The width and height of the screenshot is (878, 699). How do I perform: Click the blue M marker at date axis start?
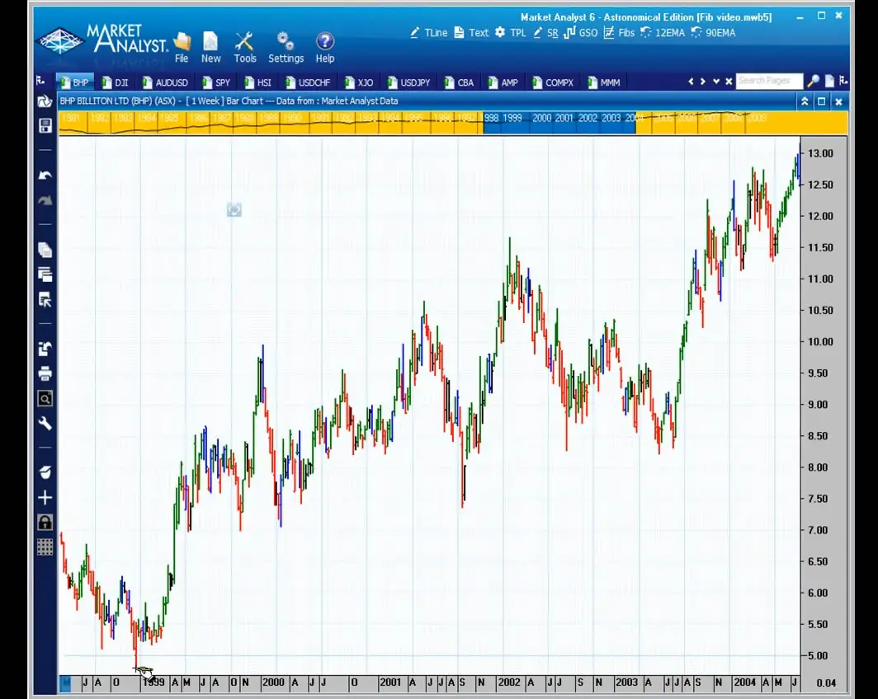coord(65,683)
